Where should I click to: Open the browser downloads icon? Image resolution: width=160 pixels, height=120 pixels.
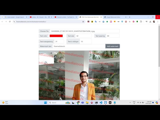(150, 22)
